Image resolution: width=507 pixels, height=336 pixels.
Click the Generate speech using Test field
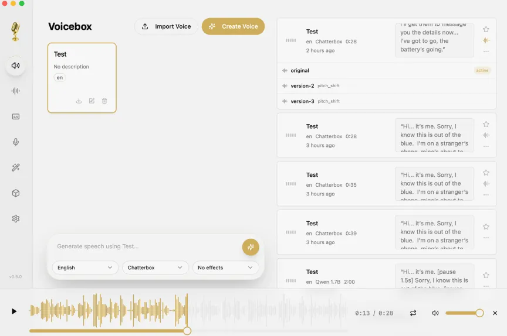tap(146, 246)
